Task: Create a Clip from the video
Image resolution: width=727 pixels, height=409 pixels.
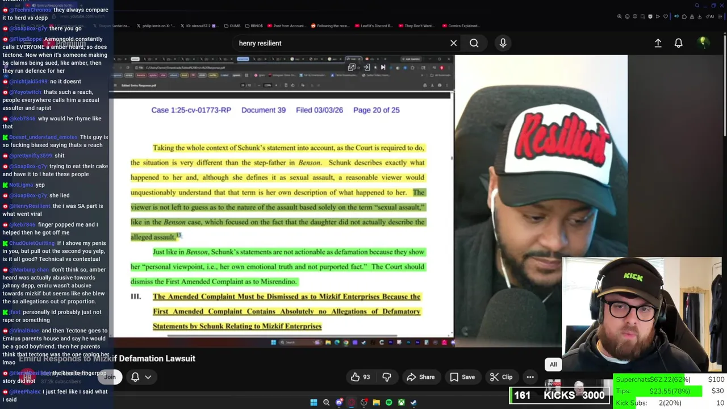Action: tap(502, 377)
